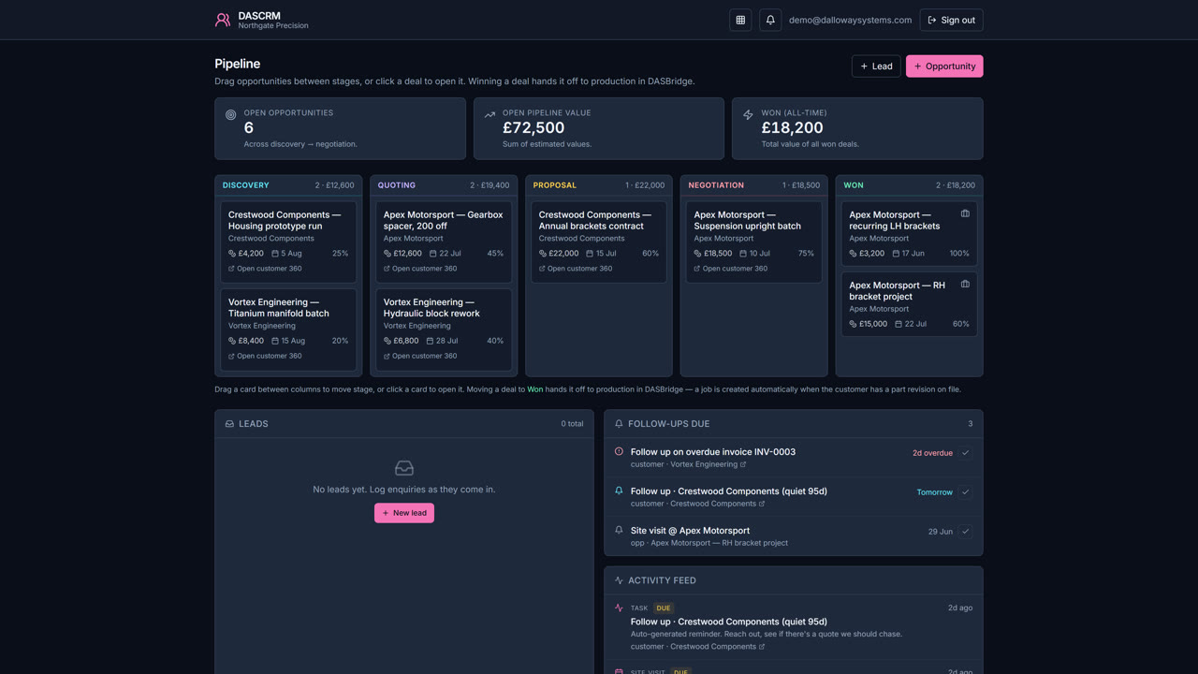The image size is (1198, 674).
Task: Click the Open Opportunities target icon
Action: coord(231,115)
